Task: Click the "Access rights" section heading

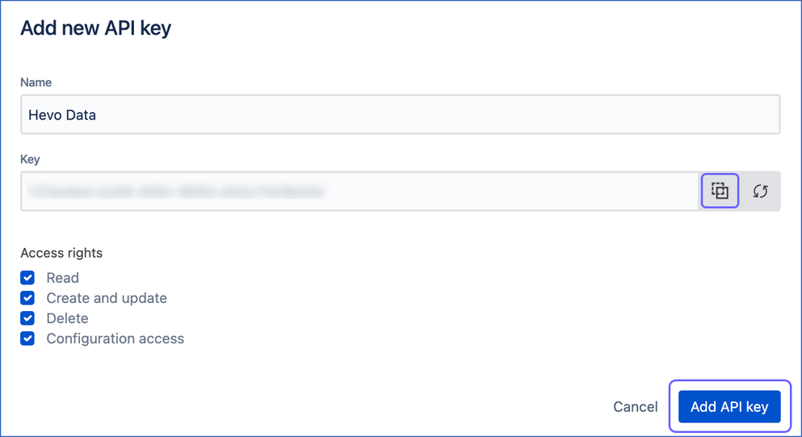Action: pos(61,253)
